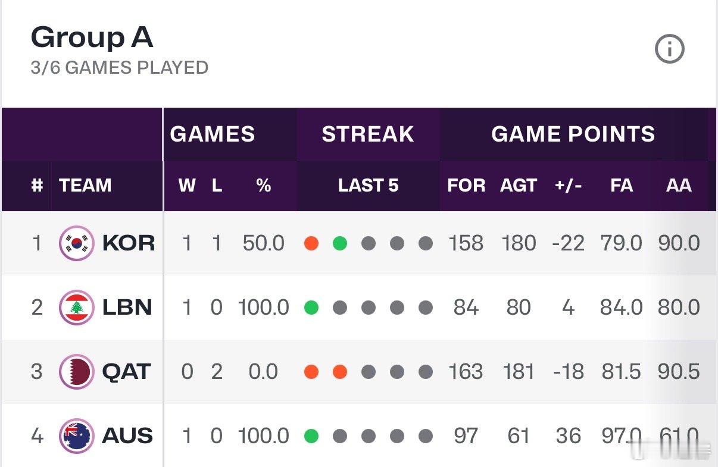Sort by the +/- column header
Screen dimensions: 718x467
(x=568, y=185)
